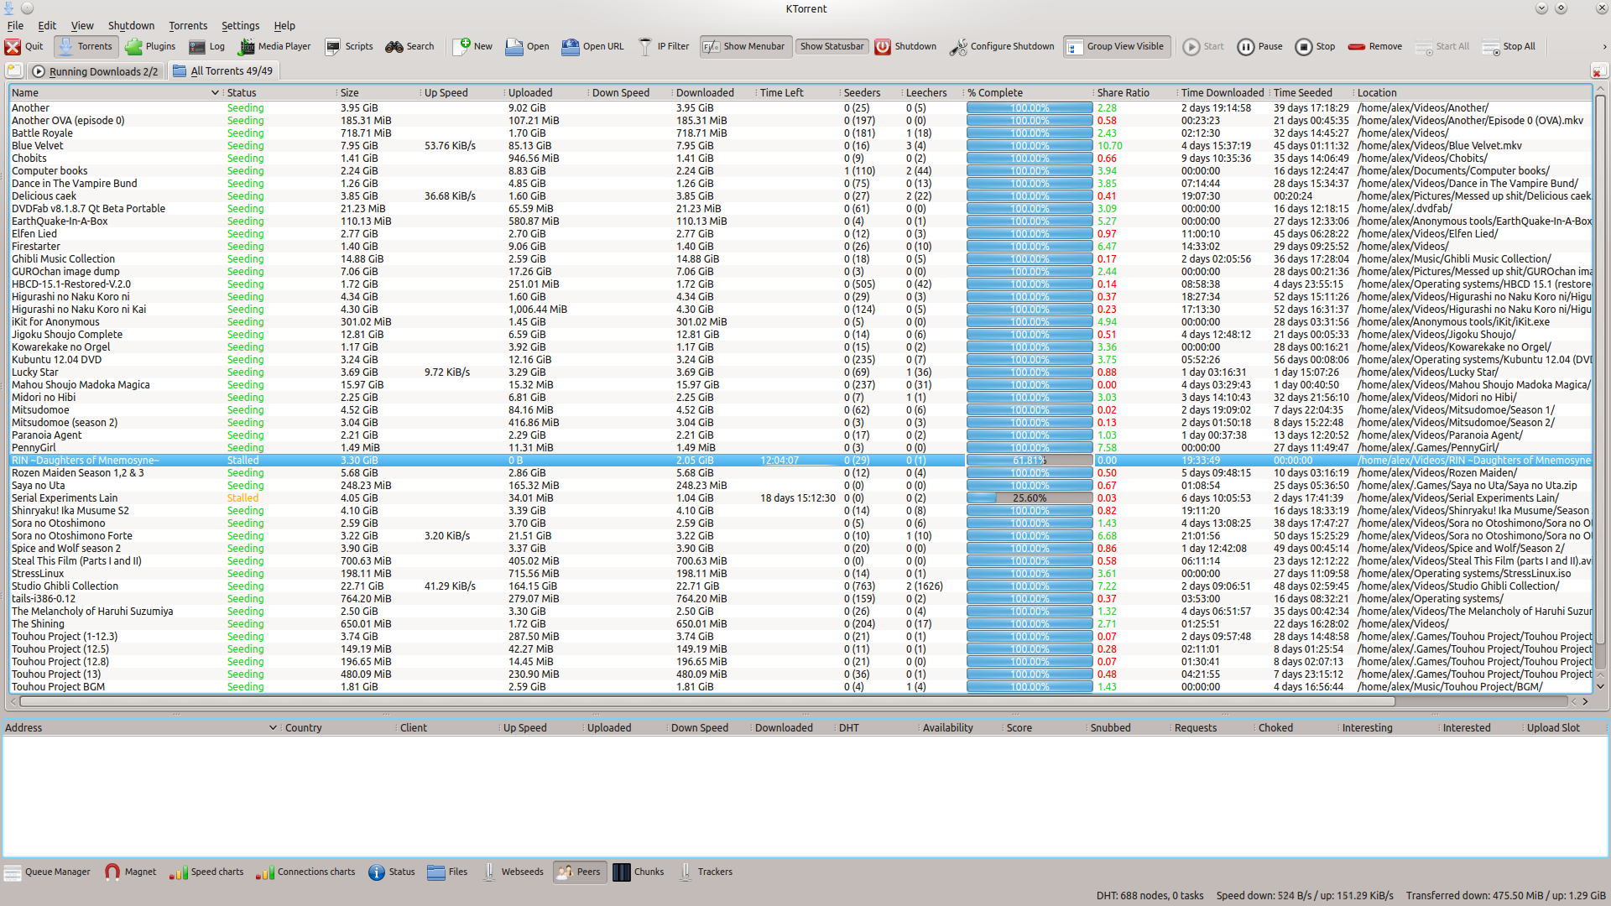Sort peers by Country column
The image size is (1611, 906).
tap(337, 728)
